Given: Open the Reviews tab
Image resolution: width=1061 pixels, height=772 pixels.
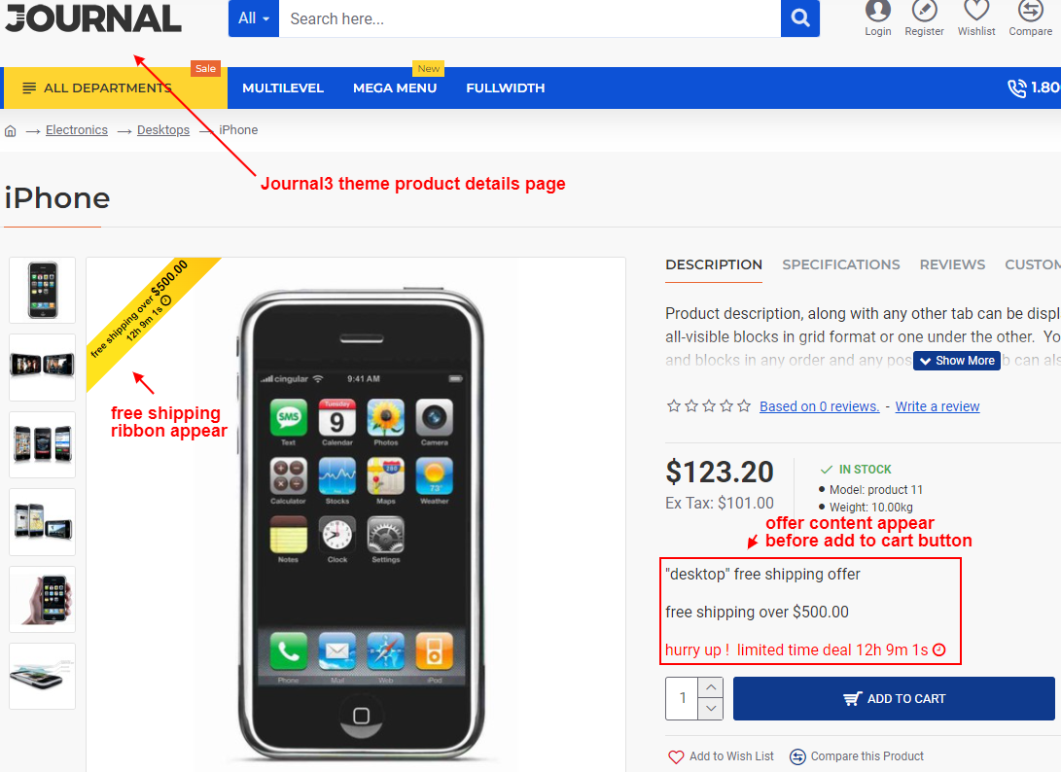Looking at the screenshot, I should point(952,264).
